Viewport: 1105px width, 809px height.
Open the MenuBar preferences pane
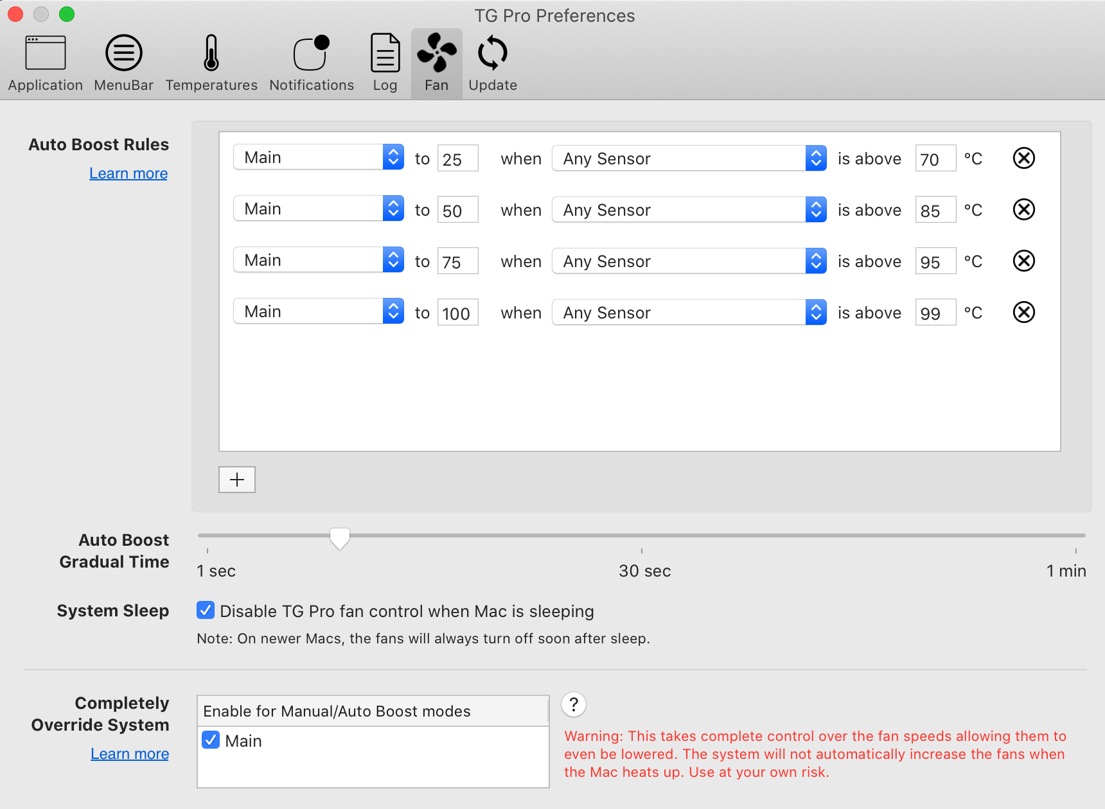(x=124, y=64)
